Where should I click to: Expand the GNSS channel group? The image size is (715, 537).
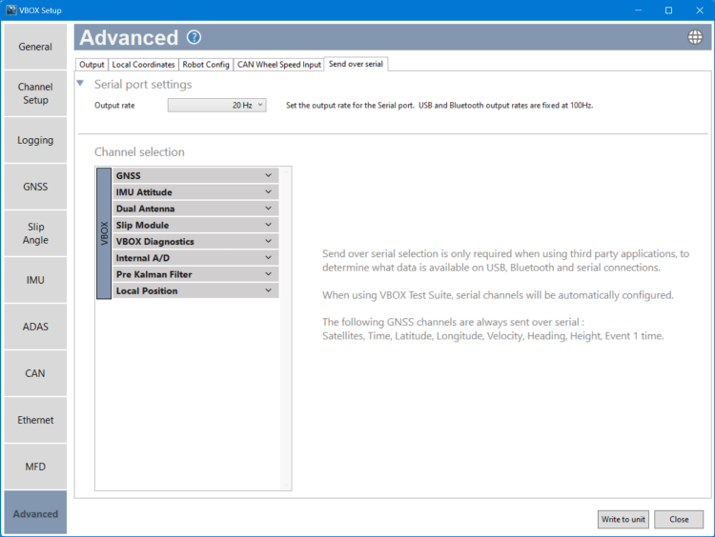click(195, 175)
